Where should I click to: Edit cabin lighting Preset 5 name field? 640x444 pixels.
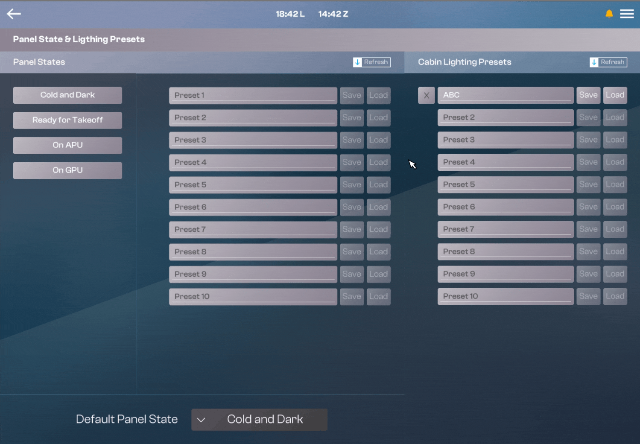[506, 184]
